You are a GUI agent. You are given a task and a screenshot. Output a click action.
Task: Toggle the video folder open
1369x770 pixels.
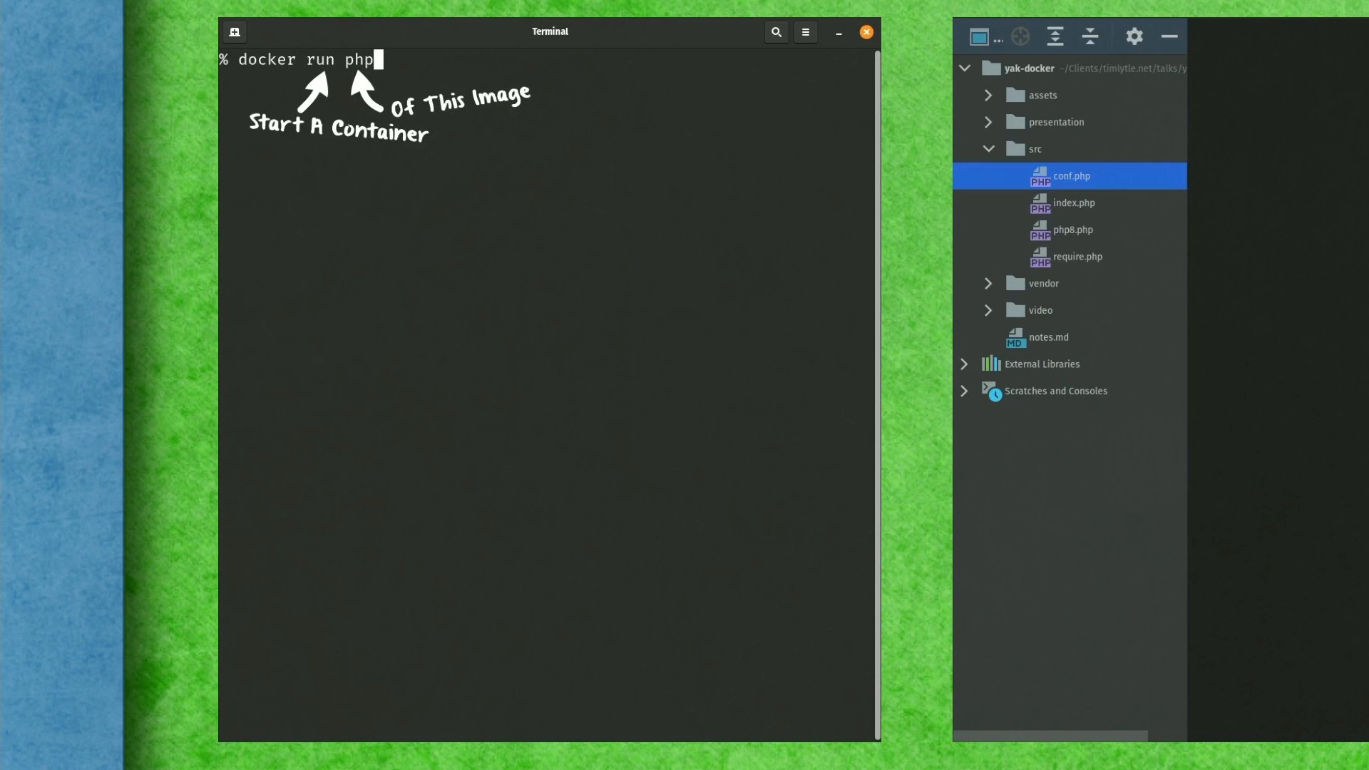[x=988, y=309]
